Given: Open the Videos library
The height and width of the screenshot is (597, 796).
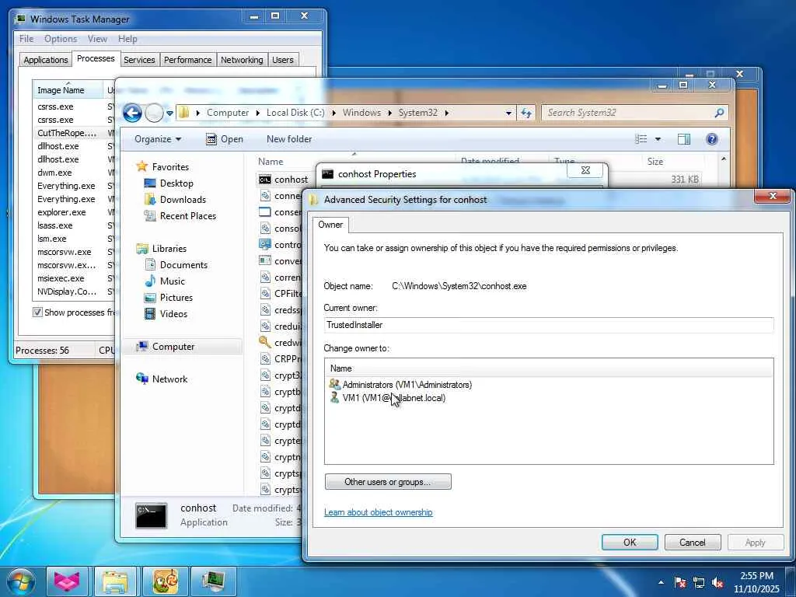Looking at the screenshot, I should pos(173,314).
